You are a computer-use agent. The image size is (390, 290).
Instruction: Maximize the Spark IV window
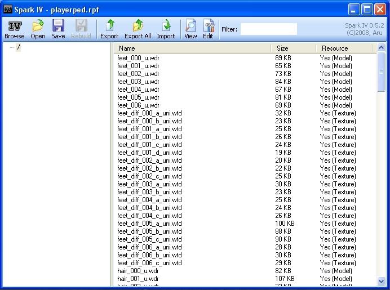pos(366,10)
